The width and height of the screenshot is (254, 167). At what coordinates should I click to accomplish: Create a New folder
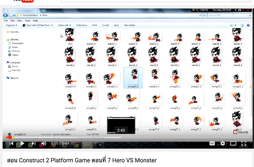coord(129,25)
